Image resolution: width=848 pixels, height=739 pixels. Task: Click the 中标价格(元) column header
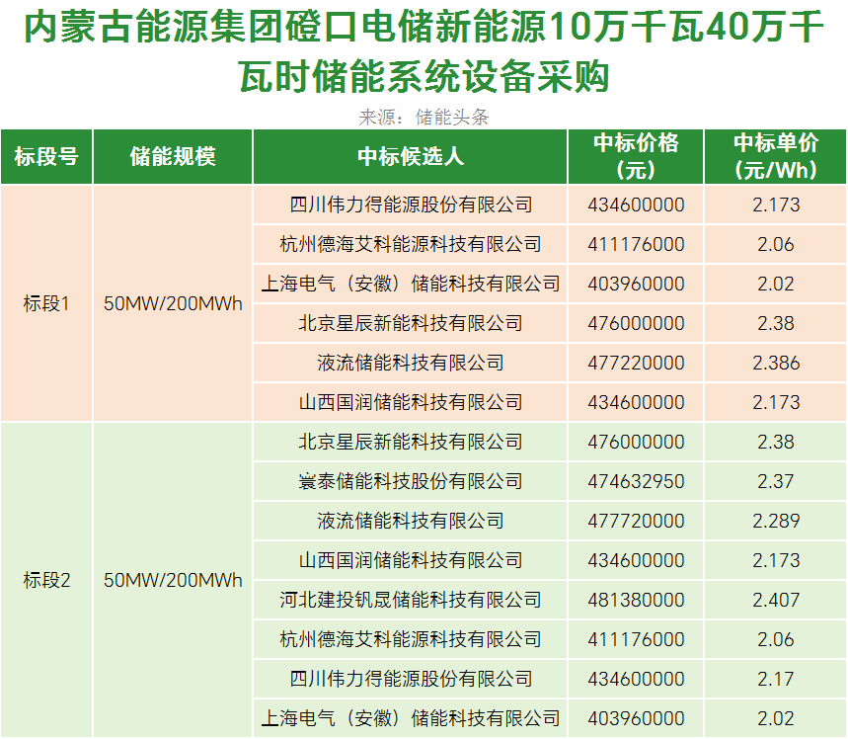click(x=636, y=157)
